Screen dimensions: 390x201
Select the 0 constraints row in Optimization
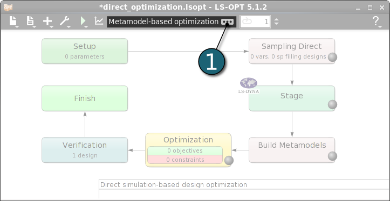[185, 160]
